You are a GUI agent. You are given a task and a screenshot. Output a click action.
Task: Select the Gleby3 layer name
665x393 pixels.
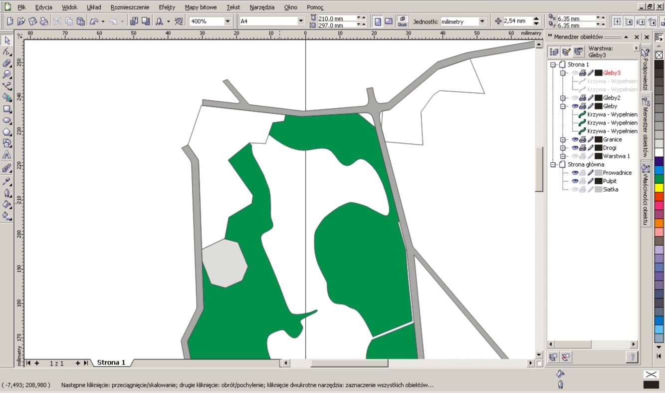tap(611, 73)
